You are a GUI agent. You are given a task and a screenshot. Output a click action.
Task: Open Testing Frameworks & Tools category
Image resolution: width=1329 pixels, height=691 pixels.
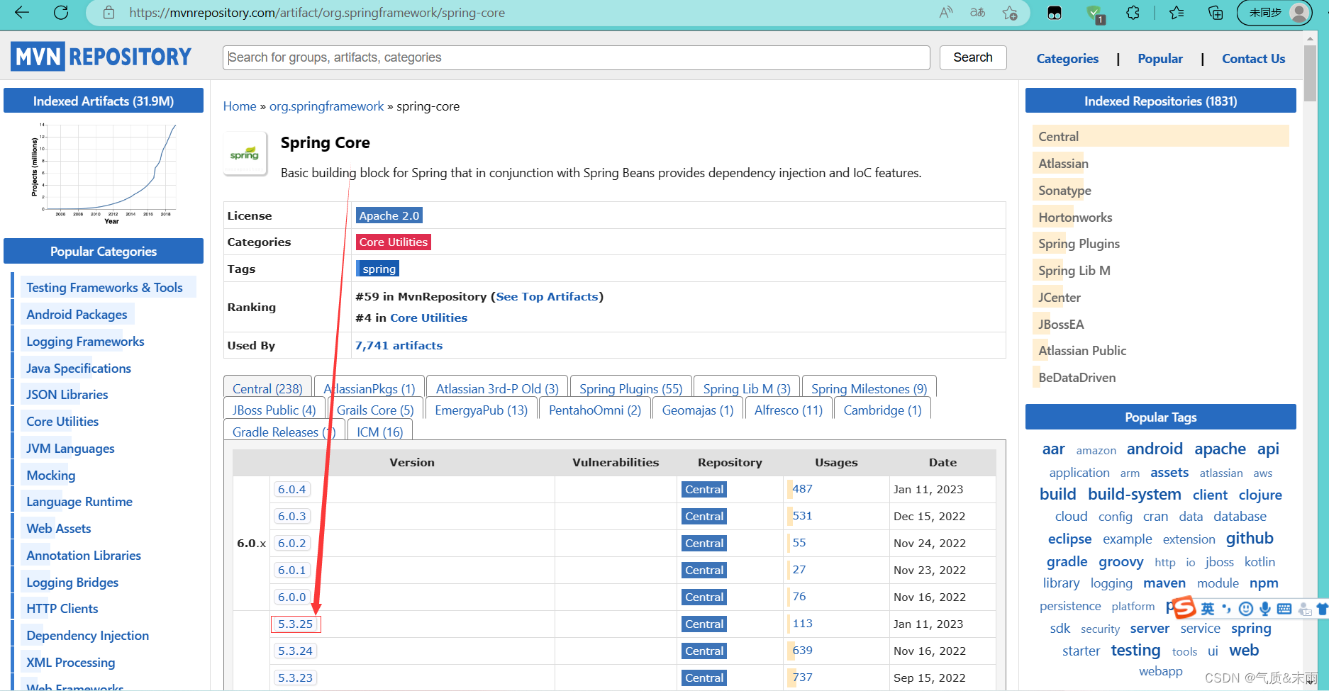click(x=104, y=288)
